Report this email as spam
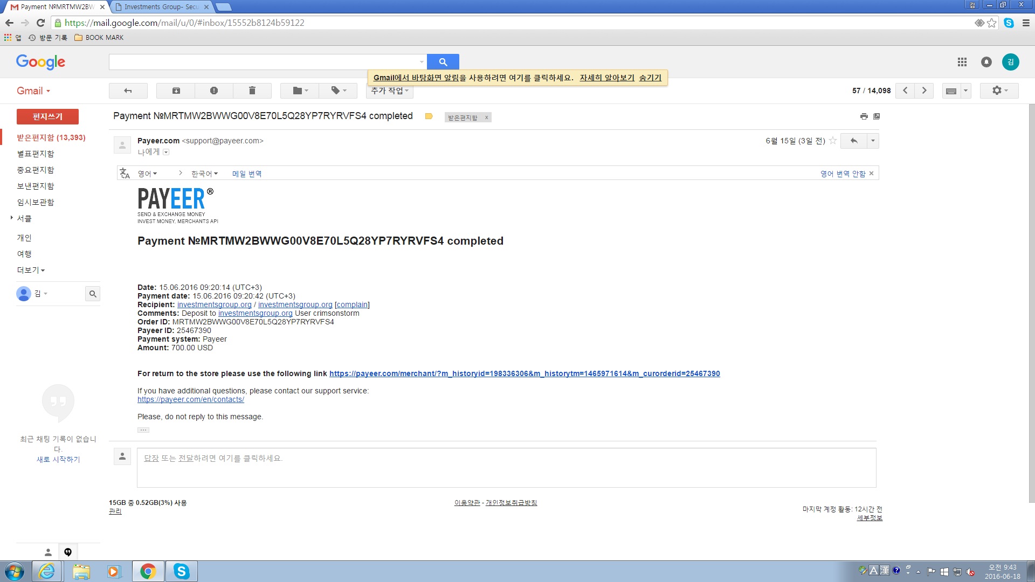 (x=214, y=91)
